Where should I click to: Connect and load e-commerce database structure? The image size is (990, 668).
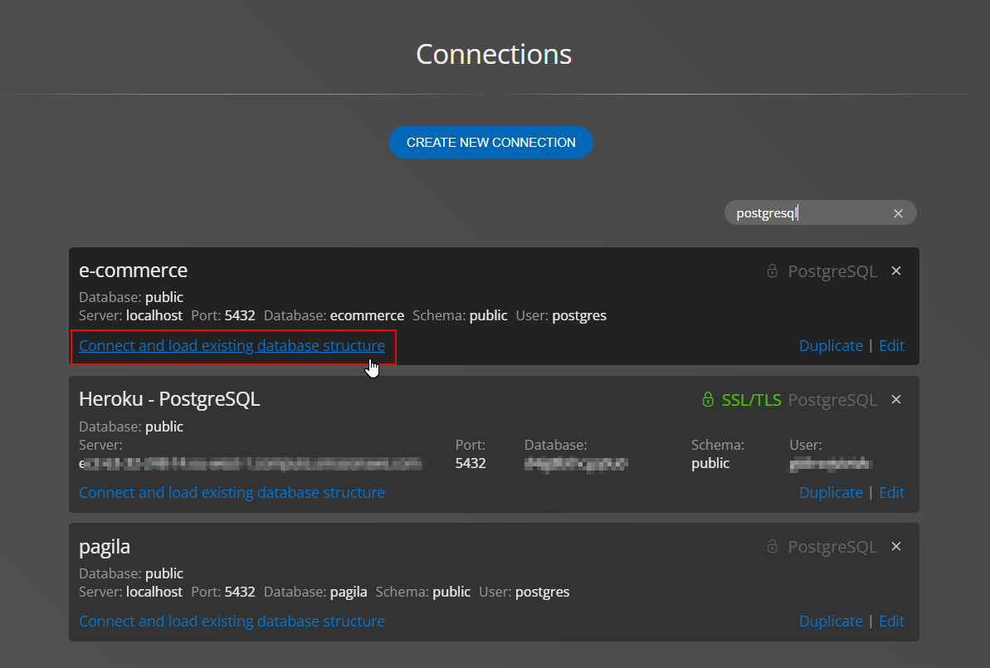232,346
